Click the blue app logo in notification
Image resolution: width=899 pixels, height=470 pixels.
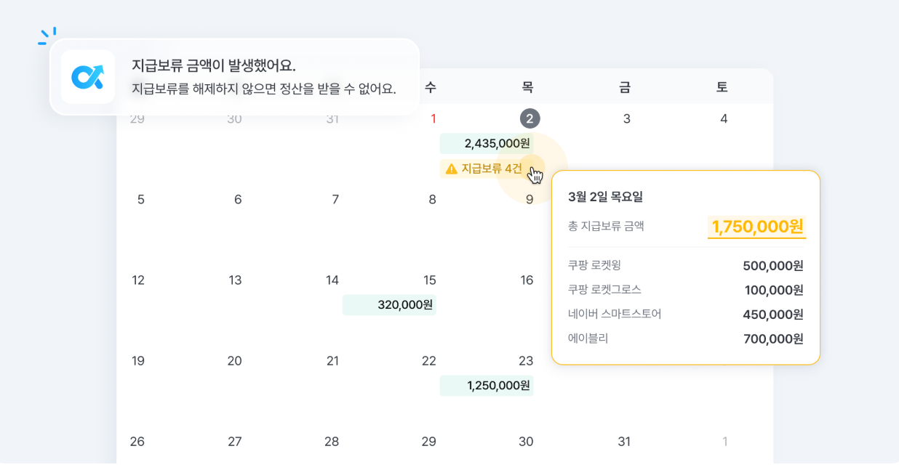[x=87, y=76]
